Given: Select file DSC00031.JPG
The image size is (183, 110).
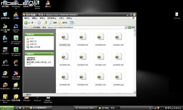Looking at the screenshot, I should (x=100, y=78).
